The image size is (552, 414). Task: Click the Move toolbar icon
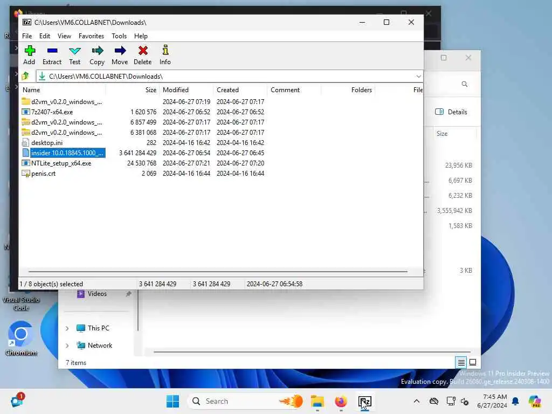[x=120, y=55]
